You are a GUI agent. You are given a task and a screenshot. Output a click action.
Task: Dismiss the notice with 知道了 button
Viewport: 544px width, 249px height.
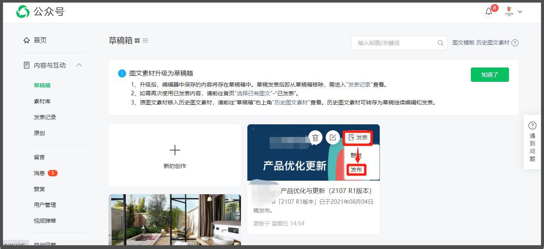pyautogui.click(x=490, y=75)
